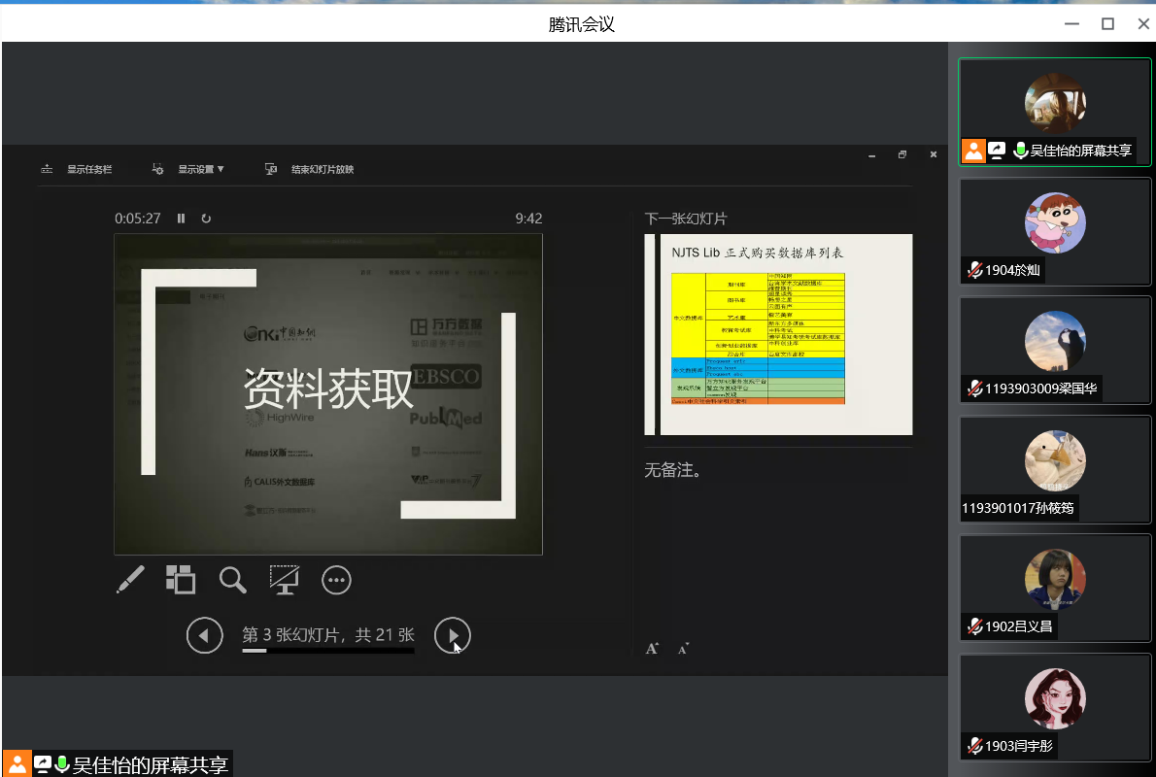This screenshot has width=1156, height=777.
Task: Pause the presentation timer
Action: tap(181, 219)
